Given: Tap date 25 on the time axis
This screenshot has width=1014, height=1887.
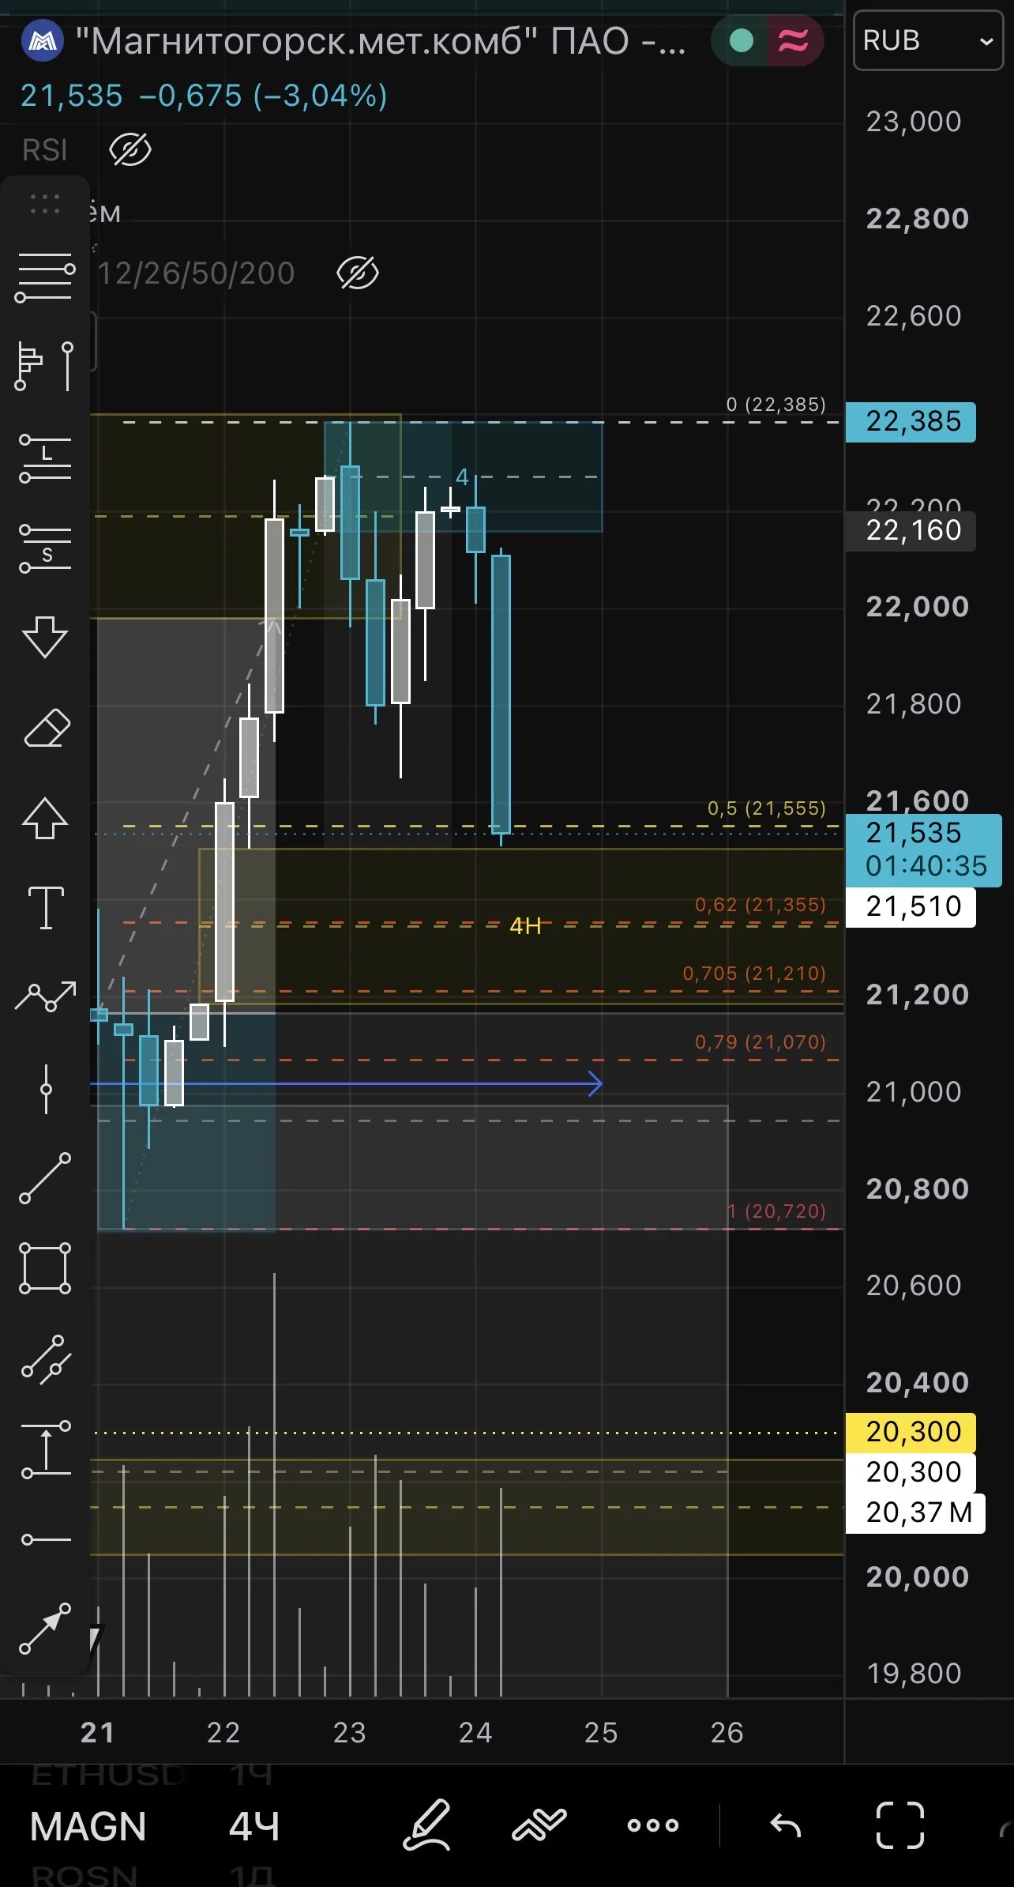Looking at the screenshot, I should 601,1732.
